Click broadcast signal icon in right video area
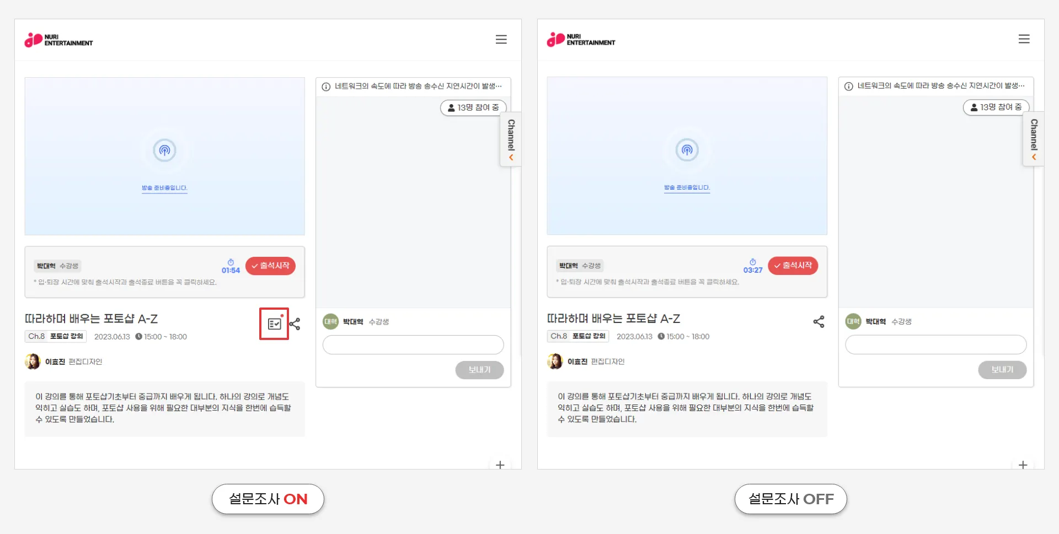This screenshot has height=534, width=1059. click(687, 149)
